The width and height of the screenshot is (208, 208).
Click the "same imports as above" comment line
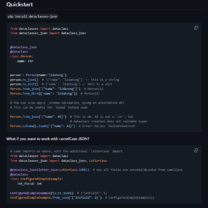click(x=66, y=151)
